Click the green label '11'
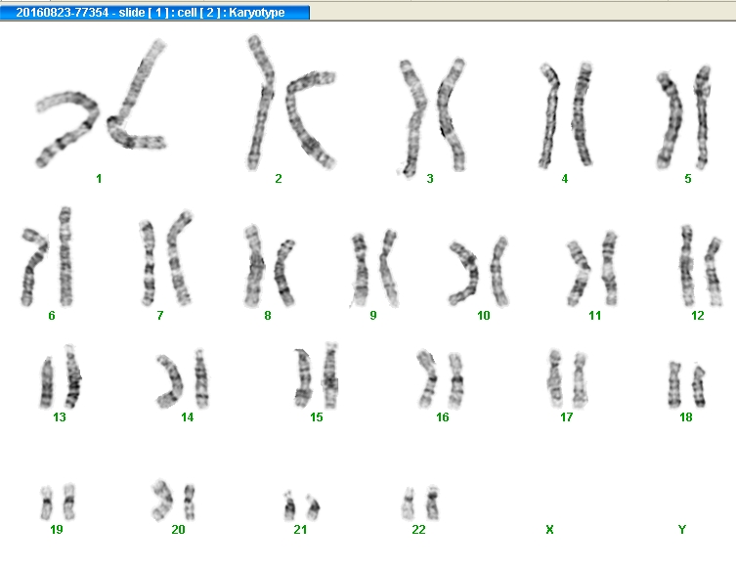 pyautogui.click(x=594, y=316)
